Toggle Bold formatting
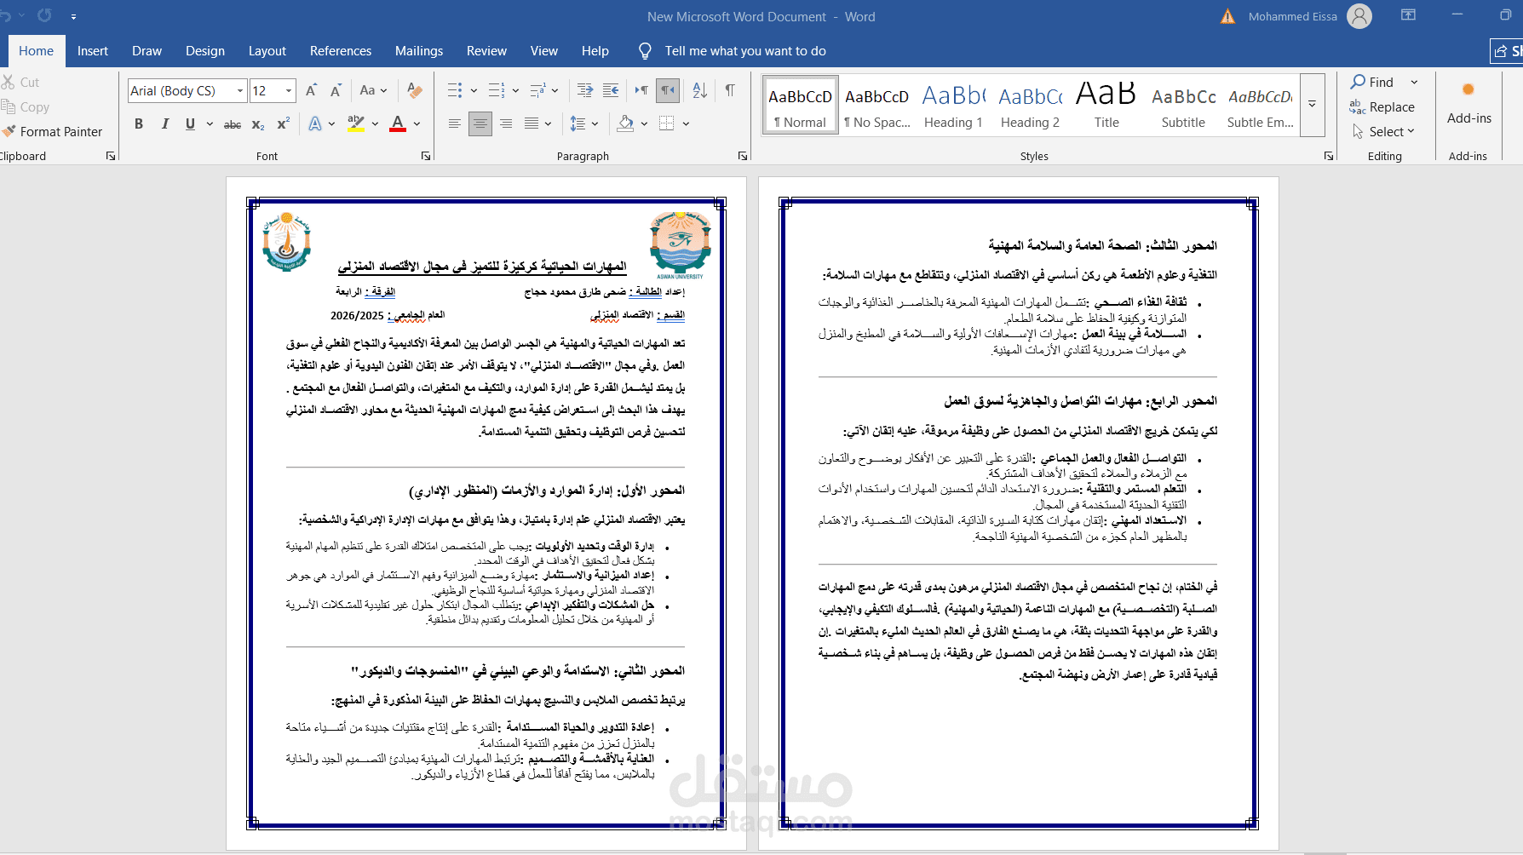 (139, 124)
